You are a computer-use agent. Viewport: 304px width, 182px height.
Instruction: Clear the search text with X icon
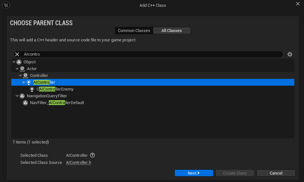[17, 54]
